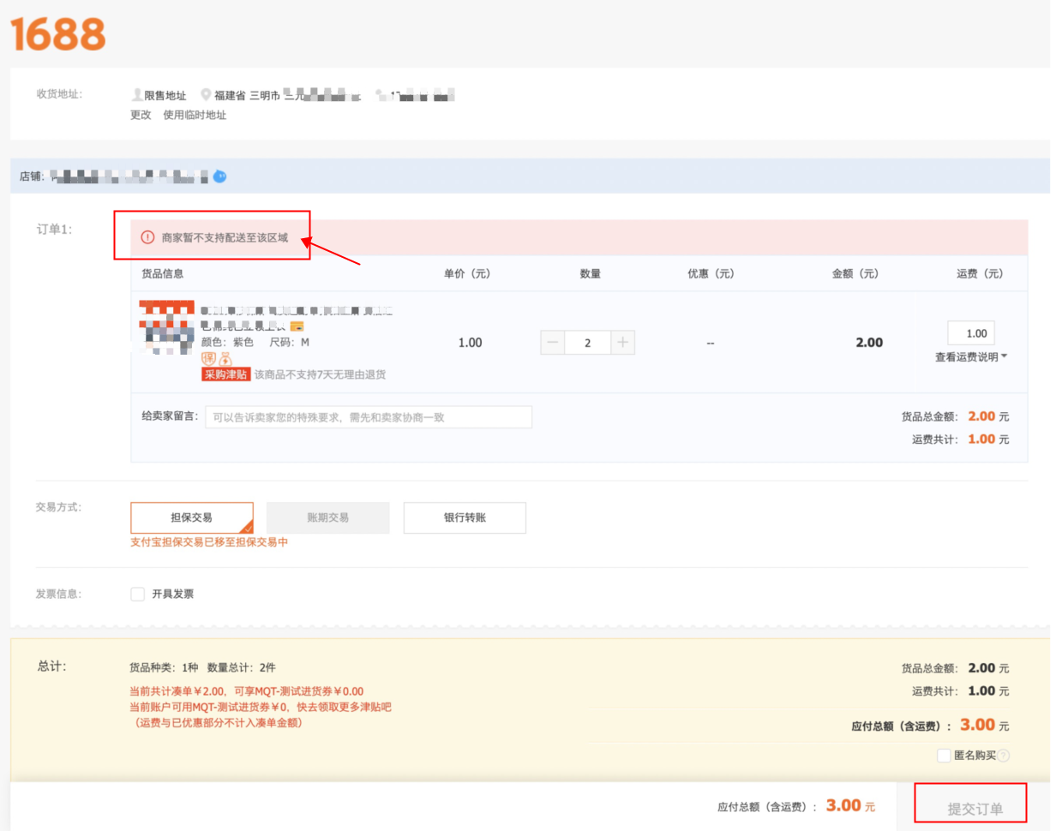Increase quantity with the plus button
This screenshot has width=1056, height=831.
point(622,343)
